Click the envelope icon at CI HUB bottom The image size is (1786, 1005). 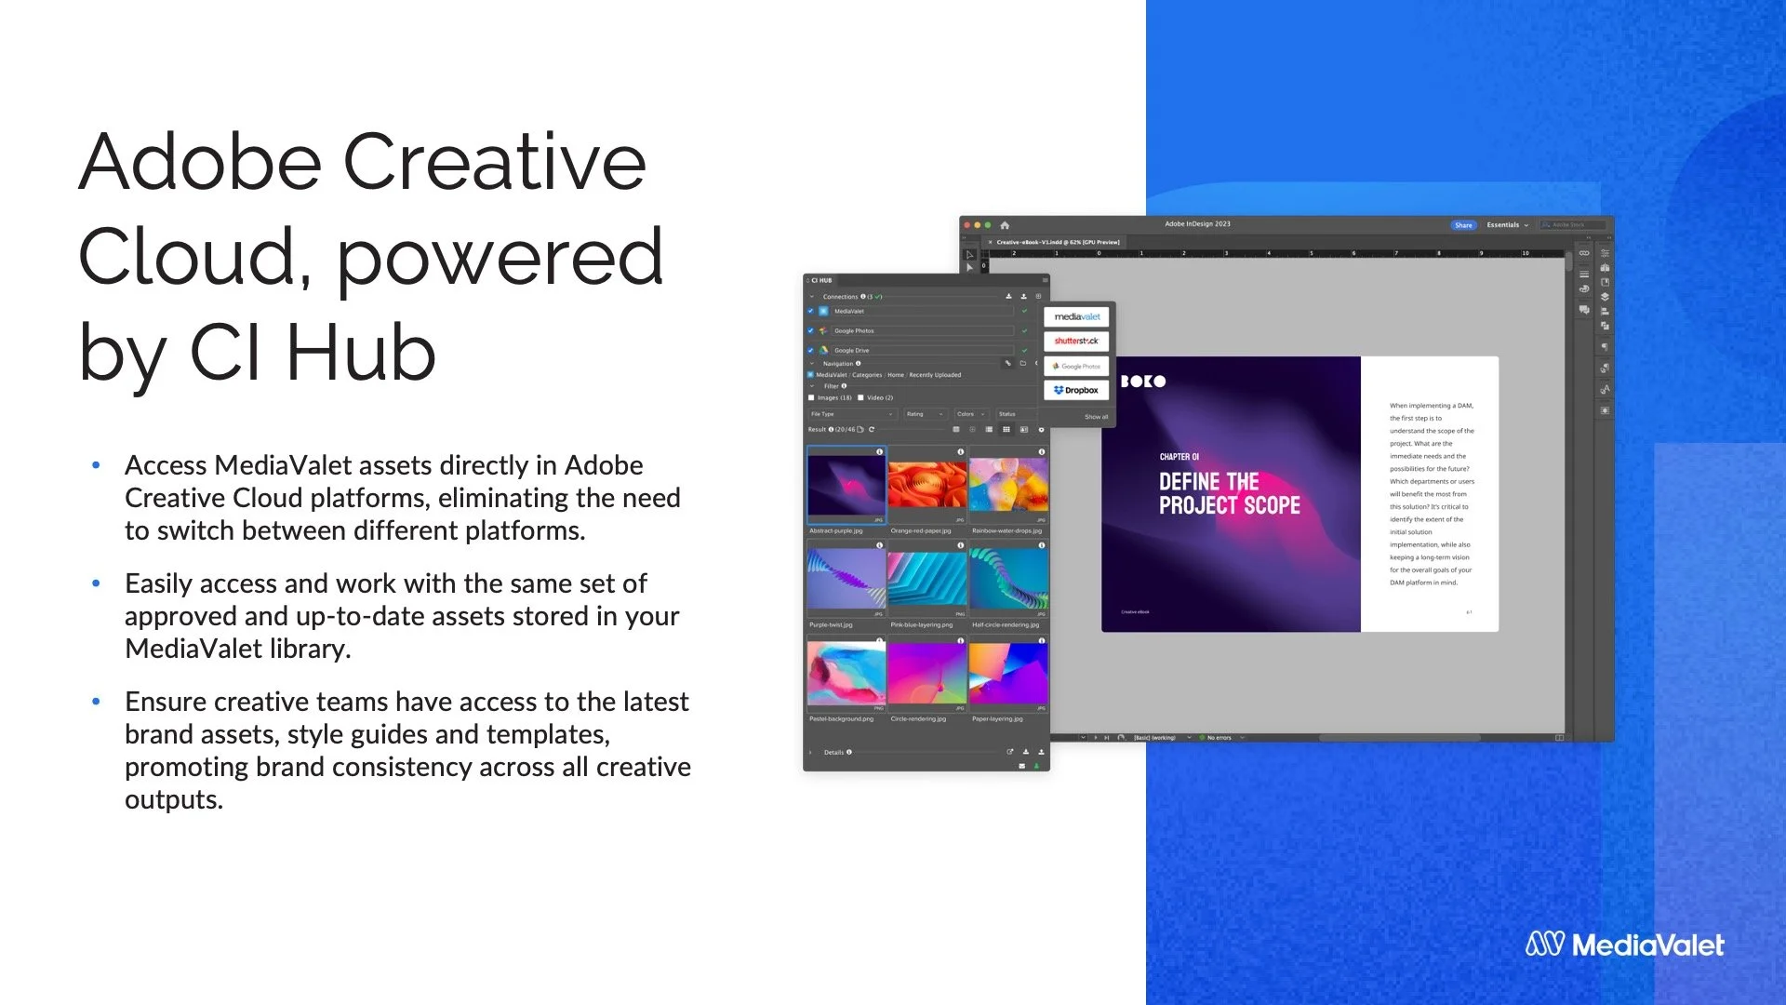[1022, 766]
